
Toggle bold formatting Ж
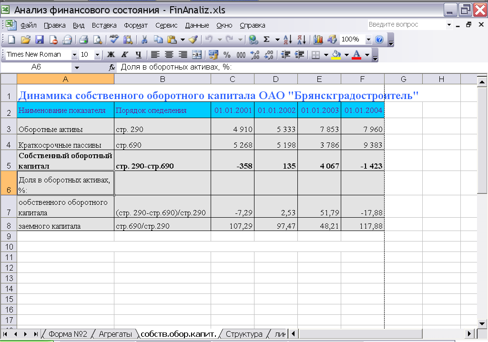tap(111, 55)
